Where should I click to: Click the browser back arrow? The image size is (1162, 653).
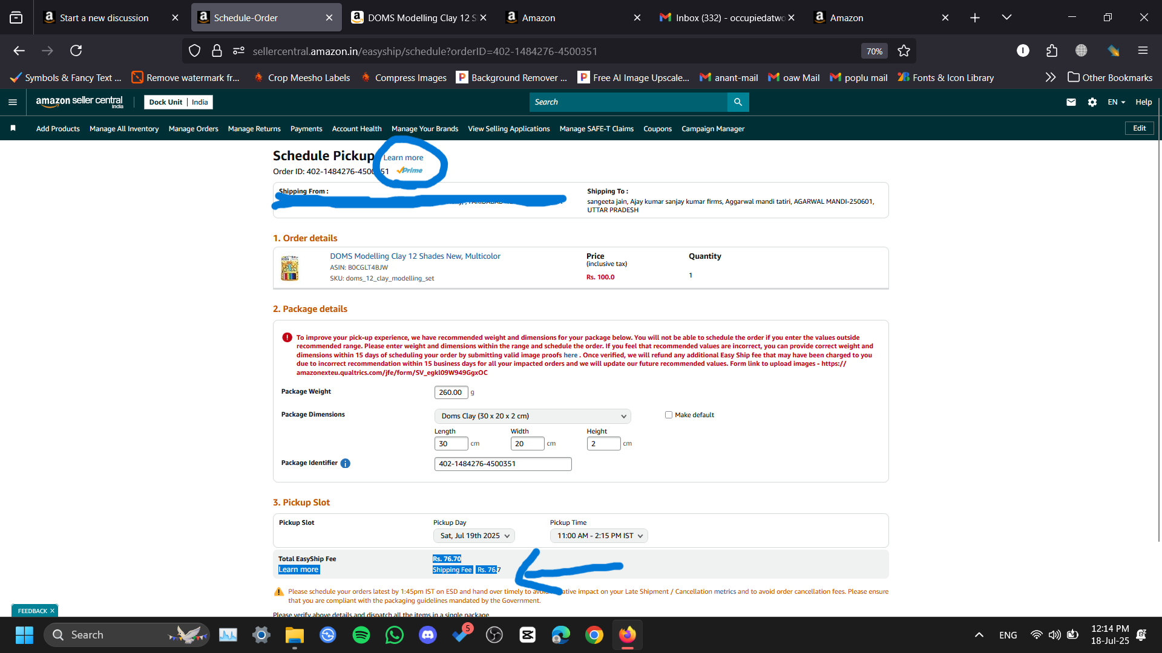coord(19,51)
